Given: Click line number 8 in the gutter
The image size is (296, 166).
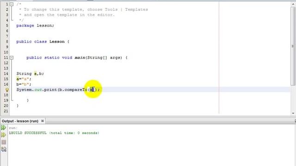Looking at the screenshot, I should click(7, 41).
